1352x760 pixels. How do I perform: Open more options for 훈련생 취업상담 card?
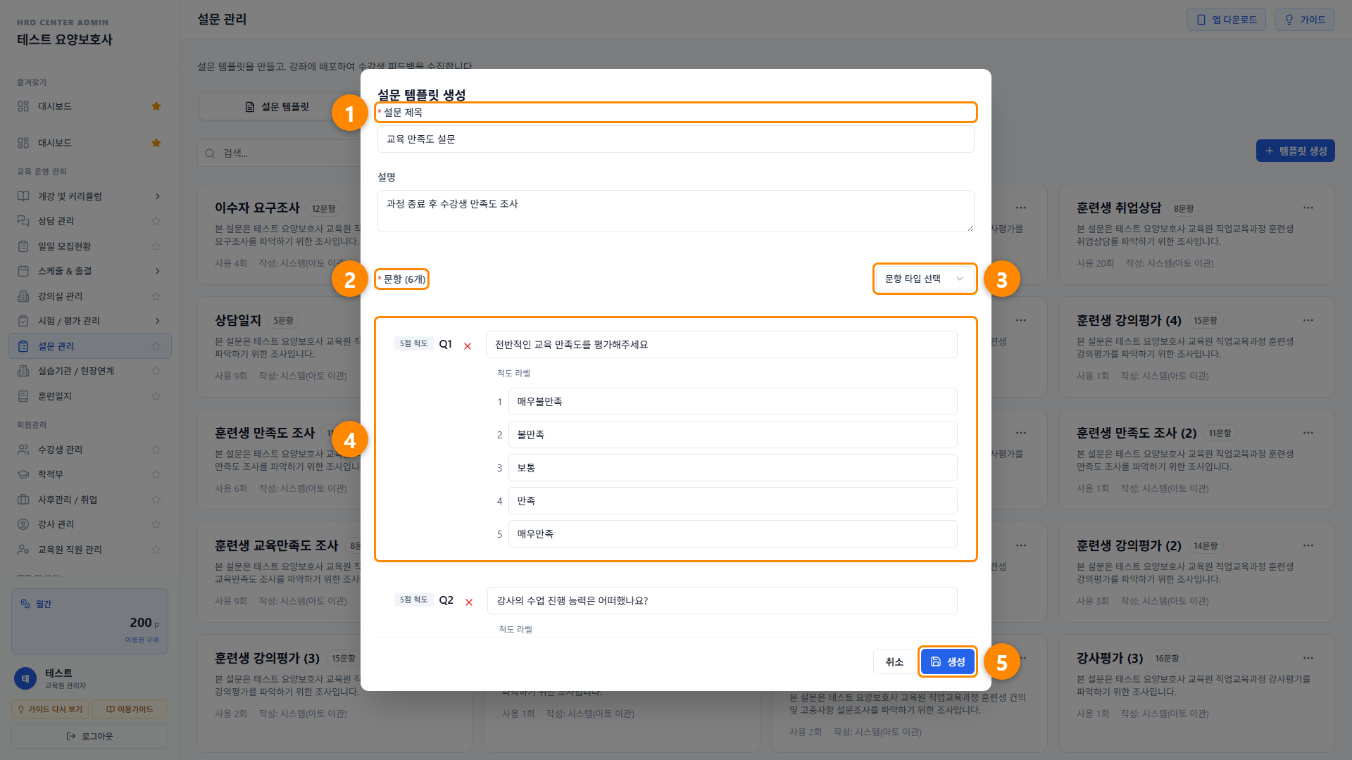point(1308,208)
